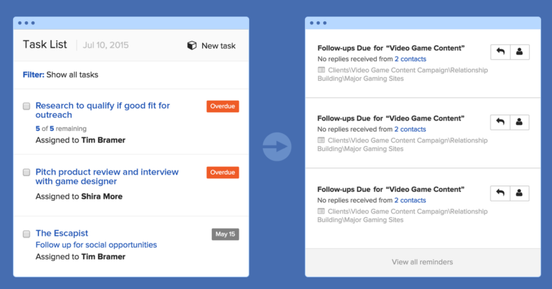
Task: Open person icon on top follow-up reminder
Action: [x=520, y=52]
